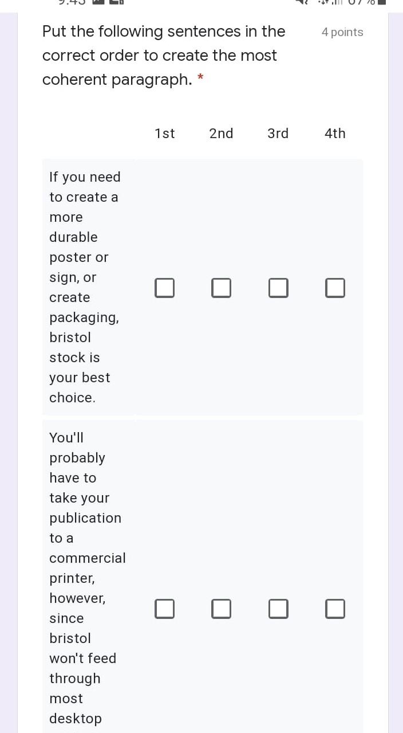The height and width of the screenshot is (733, 403).
Task: Tap the 4 points label
Action: point(342,32)
